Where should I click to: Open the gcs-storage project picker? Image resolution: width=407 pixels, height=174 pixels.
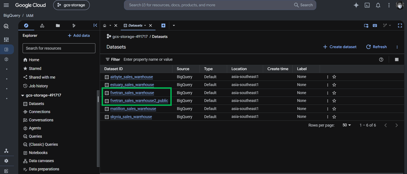[72, 5]
